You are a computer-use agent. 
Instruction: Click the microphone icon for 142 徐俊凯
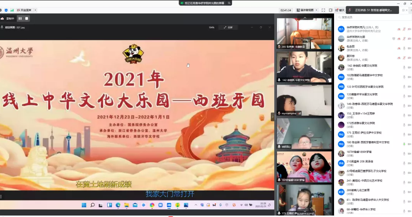tap(404, 67)
